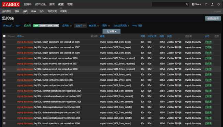223x127 pixels.
Task: Open item MySQL insert operations per second on 3306
Action: click(57, 124)
